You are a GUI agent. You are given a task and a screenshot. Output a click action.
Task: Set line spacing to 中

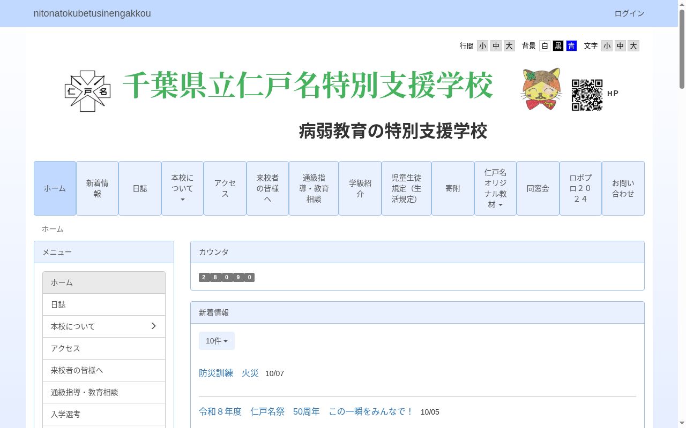(496, 46)
